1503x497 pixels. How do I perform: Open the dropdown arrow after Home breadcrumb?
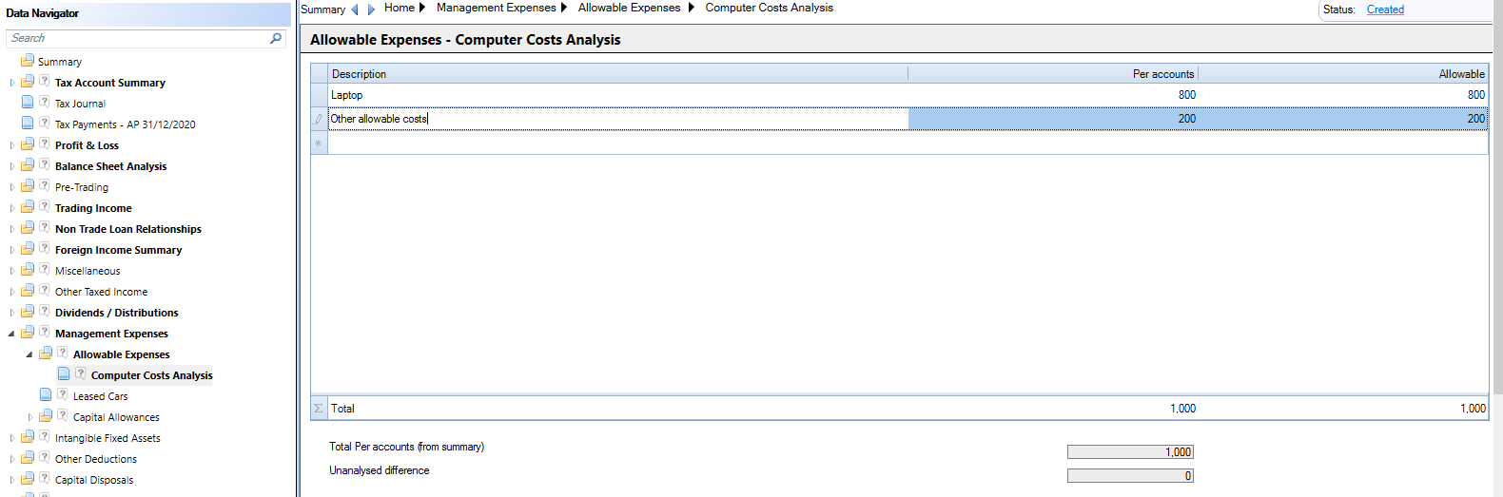click(422, 8)
